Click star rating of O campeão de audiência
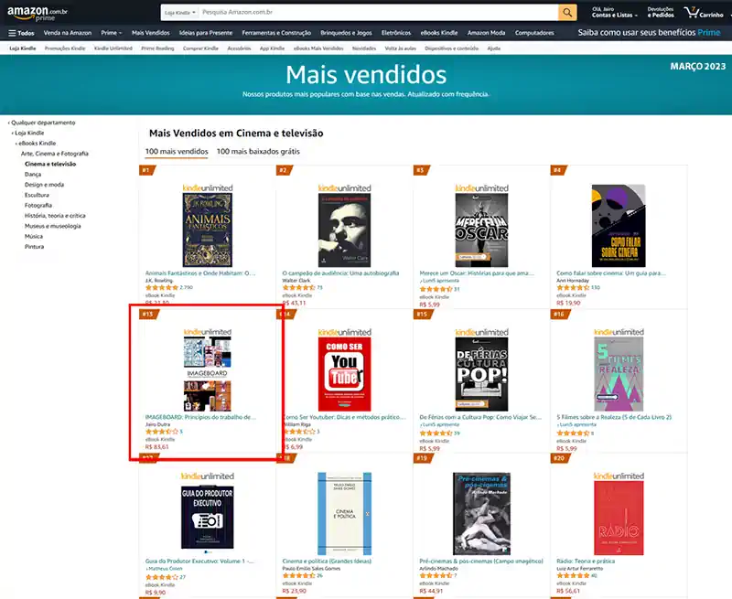732x599 pixels. pos(299,288)
